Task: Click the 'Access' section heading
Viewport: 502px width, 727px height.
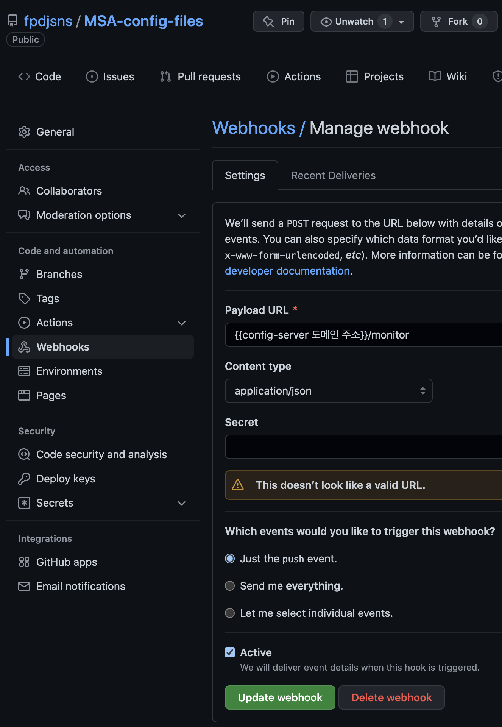Action: coord(34,167)
